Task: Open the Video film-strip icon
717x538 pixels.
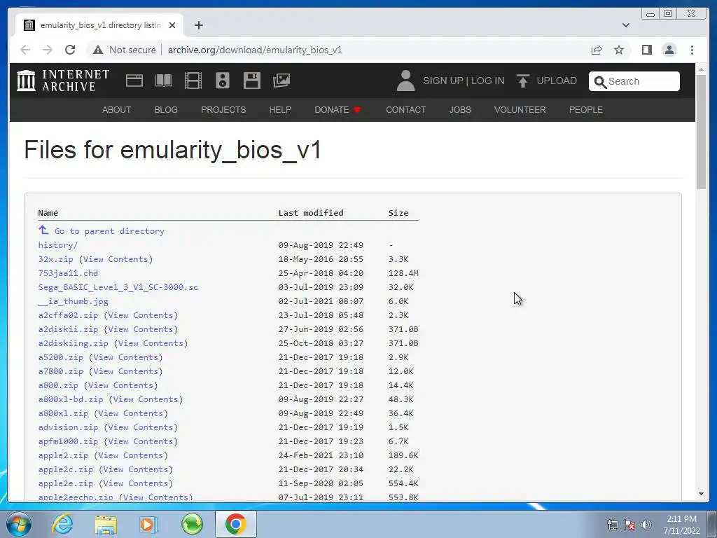Action: tap(193, 81)
